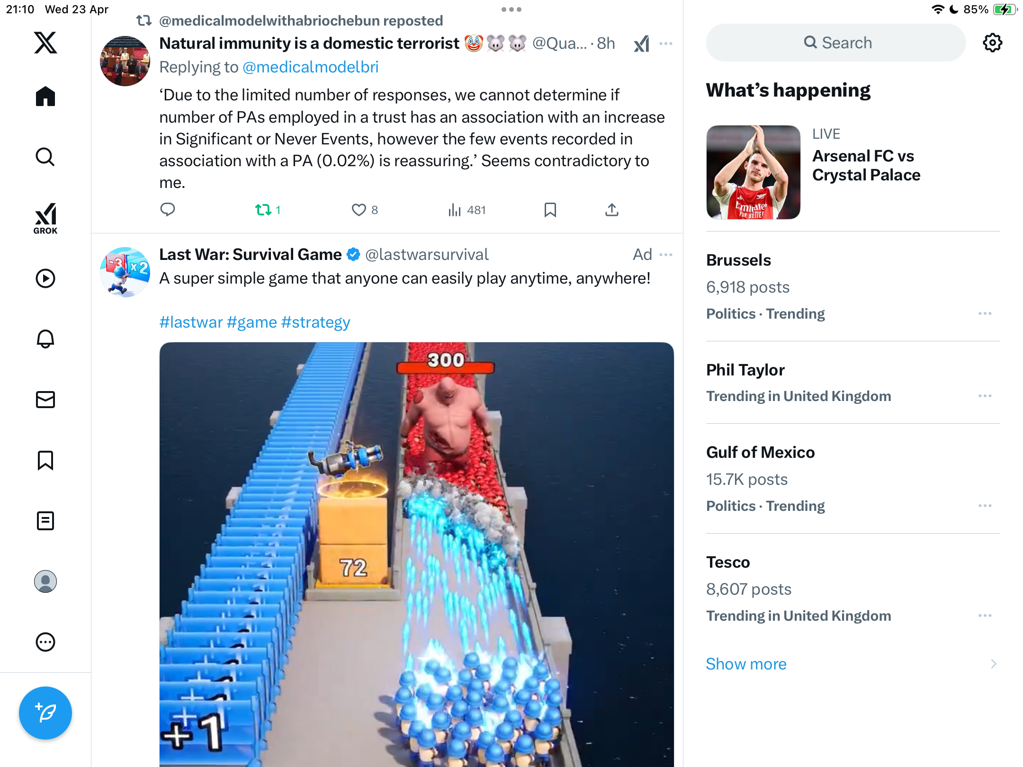Open Grok from the sidebar
Screen dimensions: 1023x767
point(45,218)
